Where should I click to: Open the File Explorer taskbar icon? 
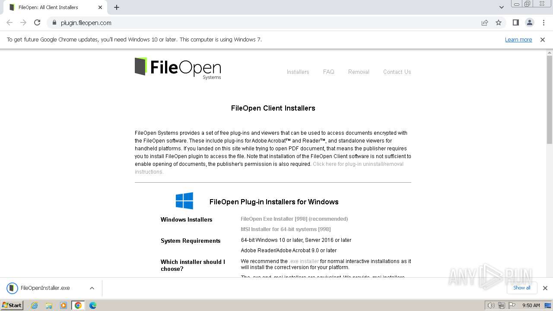tap(49, 305)
